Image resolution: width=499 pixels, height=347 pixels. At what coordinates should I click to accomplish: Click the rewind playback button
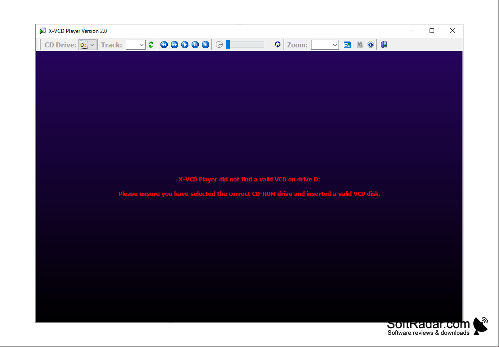click(164, 45)
